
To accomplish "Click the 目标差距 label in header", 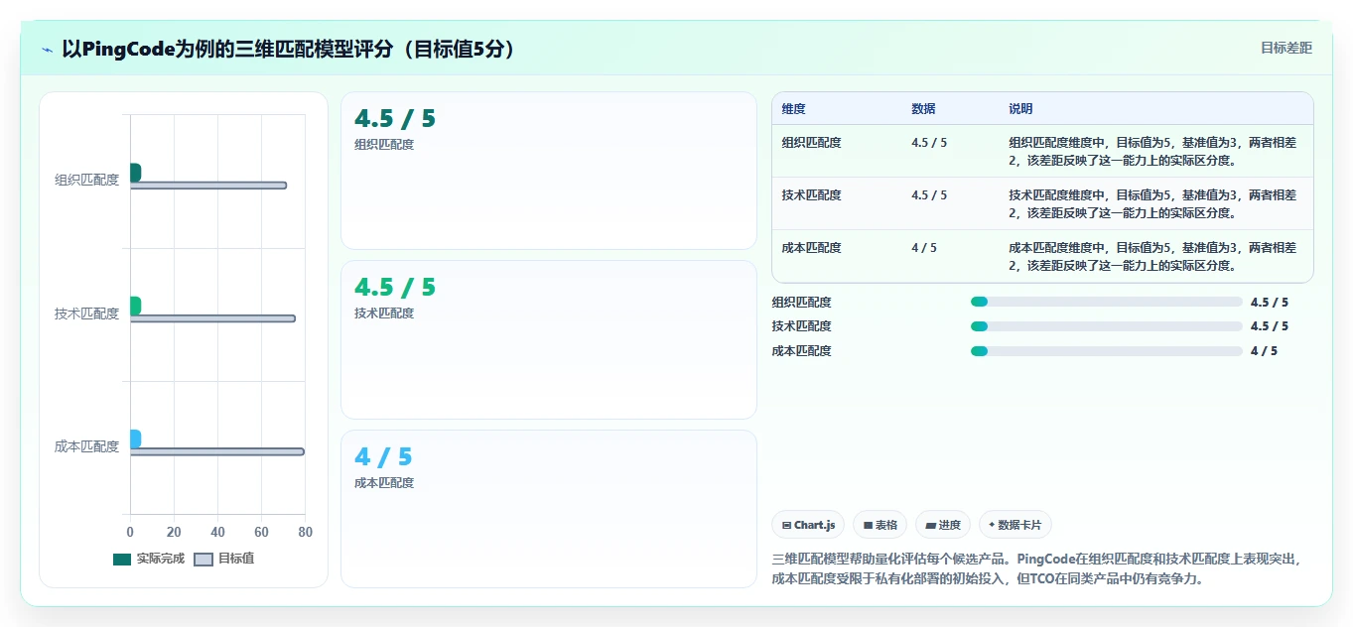I will point(1285,48).
